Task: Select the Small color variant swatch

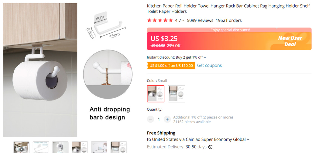Action: [156, 94]
